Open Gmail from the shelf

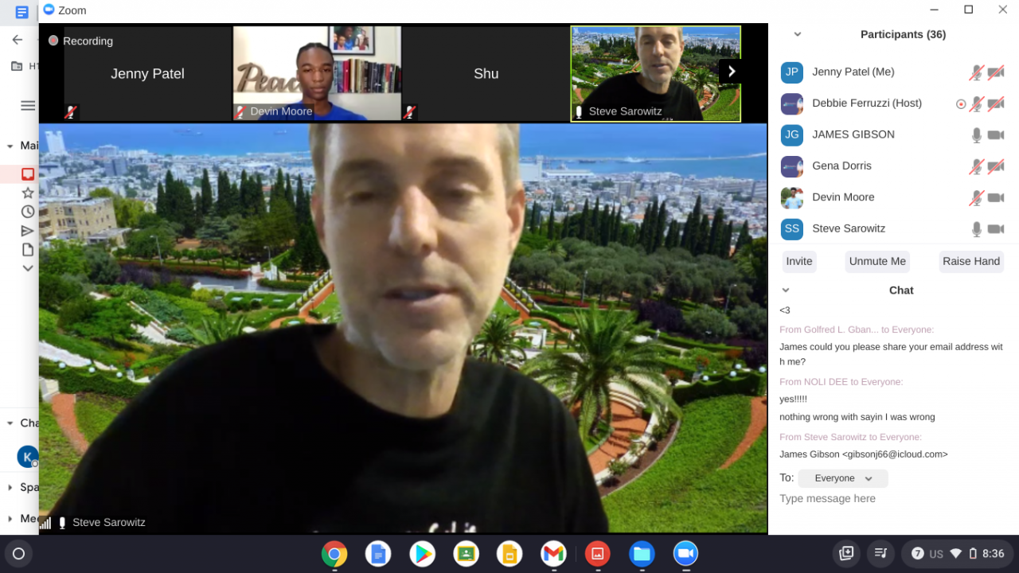(553, 553)
